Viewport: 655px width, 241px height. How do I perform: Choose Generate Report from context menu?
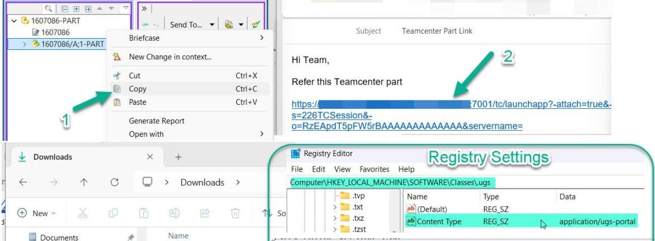point(189,121)
